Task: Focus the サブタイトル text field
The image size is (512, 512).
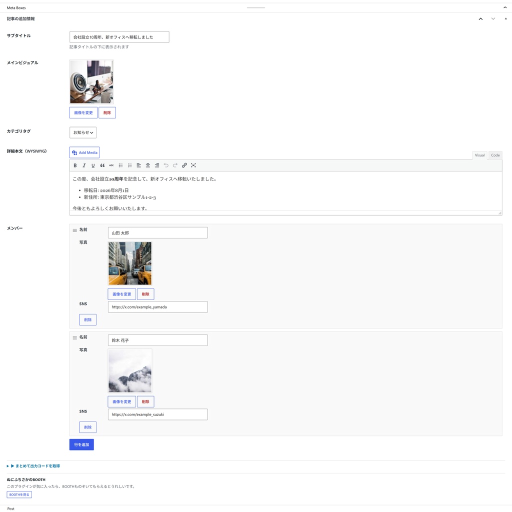Action: coord(119,37)
